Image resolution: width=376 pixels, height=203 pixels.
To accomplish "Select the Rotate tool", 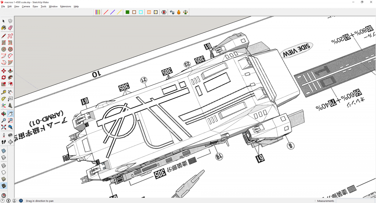I will (4, 77).
